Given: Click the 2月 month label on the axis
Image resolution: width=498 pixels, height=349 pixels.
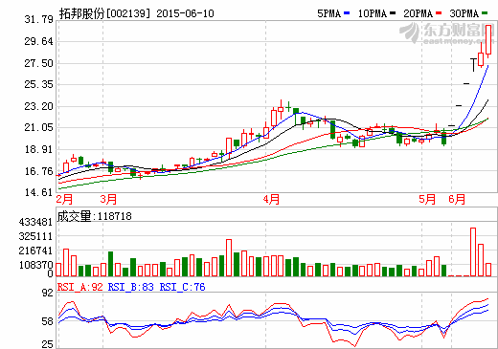Looking at the screenshot, I should (64, 200).
